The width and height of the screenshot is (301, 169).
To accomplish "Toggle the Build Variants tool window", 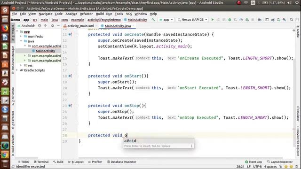I will (13, 145).
